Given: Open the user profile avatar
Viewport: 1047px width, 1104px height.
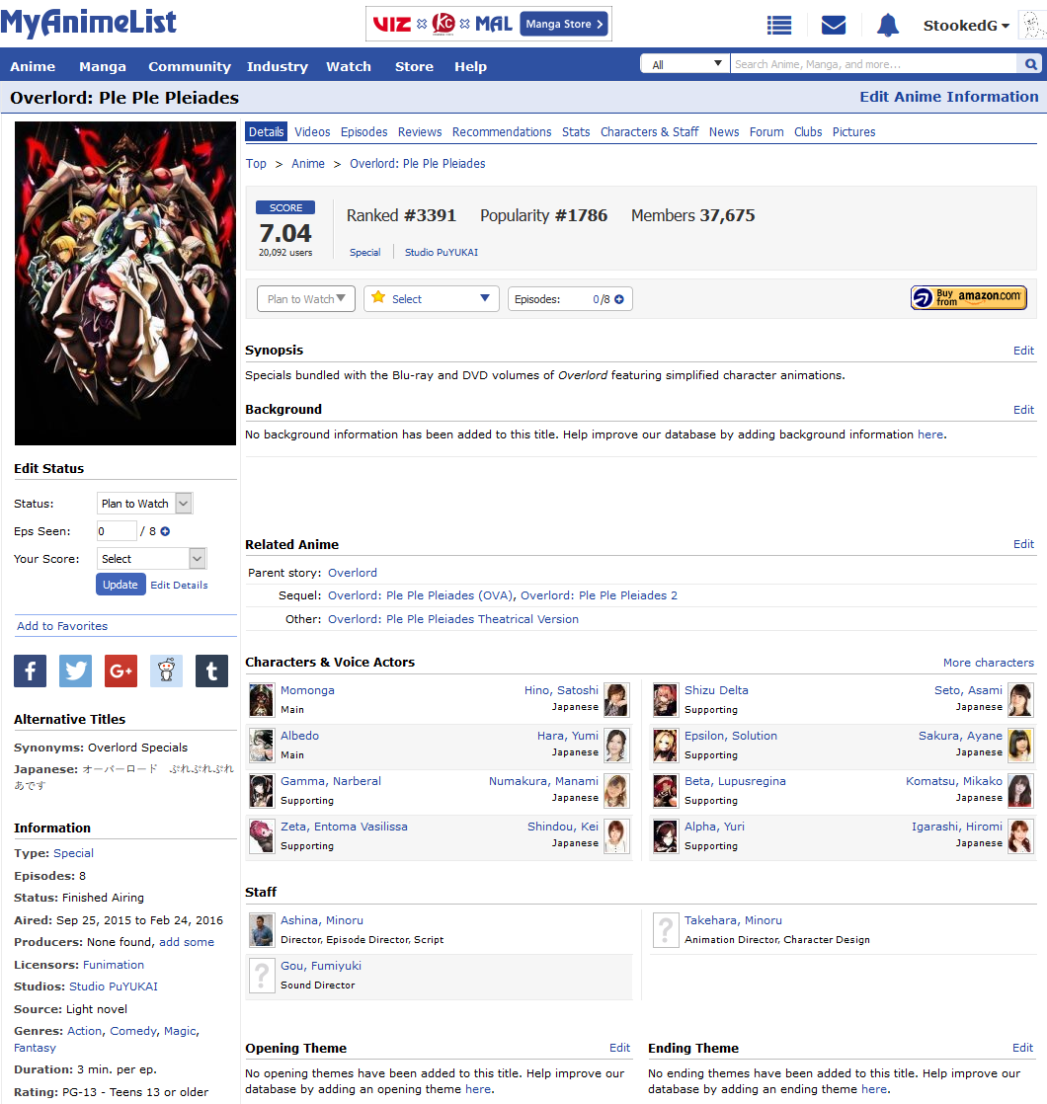Looking at the screenshot, I should (x=1033, y=26).
